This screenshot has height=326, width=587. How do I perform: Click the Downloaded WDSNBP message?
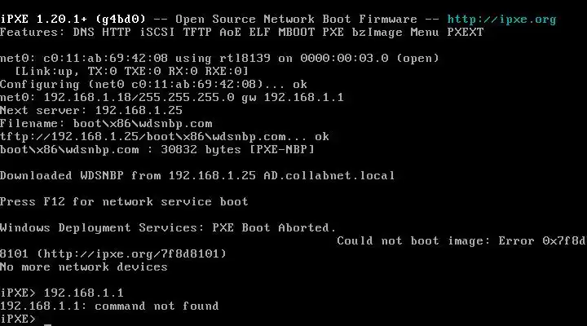[x=196, y=175]
